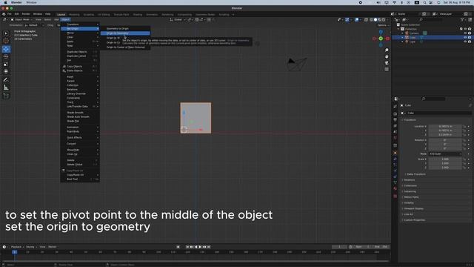Open the Edit menu in top bar
474x267 pixels.
(16, 14)
